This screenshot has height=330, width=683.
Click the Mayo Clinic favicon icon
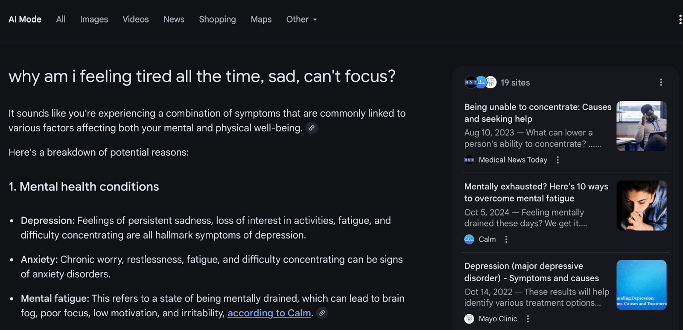469,319
